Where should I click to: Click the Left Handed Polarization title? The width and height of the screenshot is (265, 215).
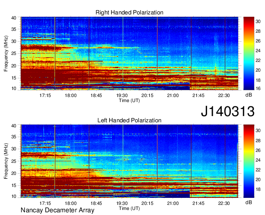click(129, 120)
